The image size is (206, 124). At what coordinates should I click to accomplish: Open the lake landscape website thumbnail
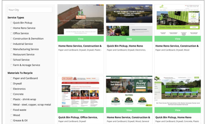(x=129, y=20)
